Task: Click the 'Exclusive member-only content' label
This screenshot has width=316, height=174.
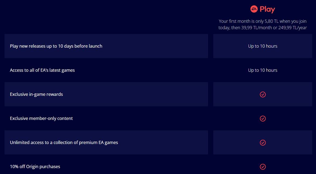Action: click(41, 118)
